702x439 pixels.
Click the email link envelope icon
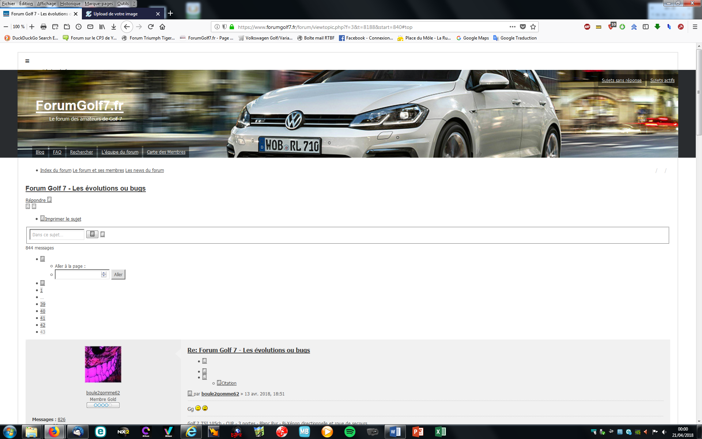tap(90, 27)
